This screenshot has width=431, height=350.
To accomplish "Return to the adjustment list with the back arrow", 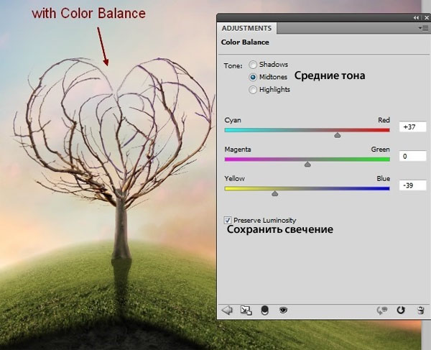I will tap(227, 310).
